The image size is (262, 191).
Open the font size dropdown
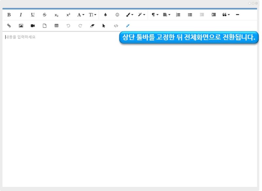93,15
